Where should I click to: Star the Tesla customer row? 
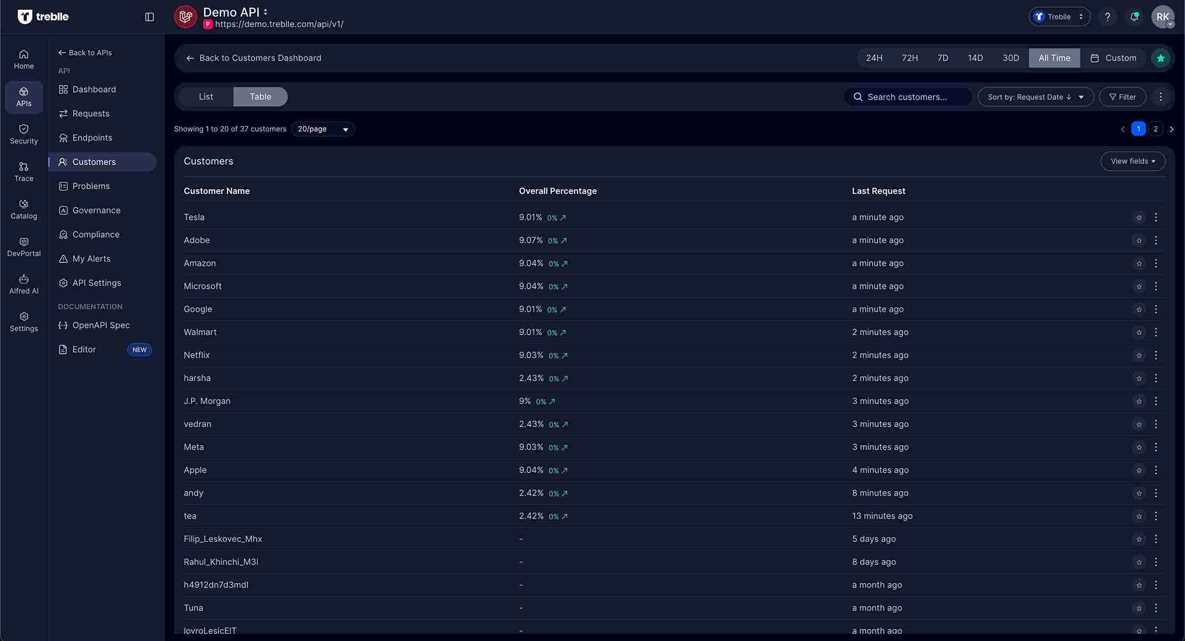[1139, 217]
